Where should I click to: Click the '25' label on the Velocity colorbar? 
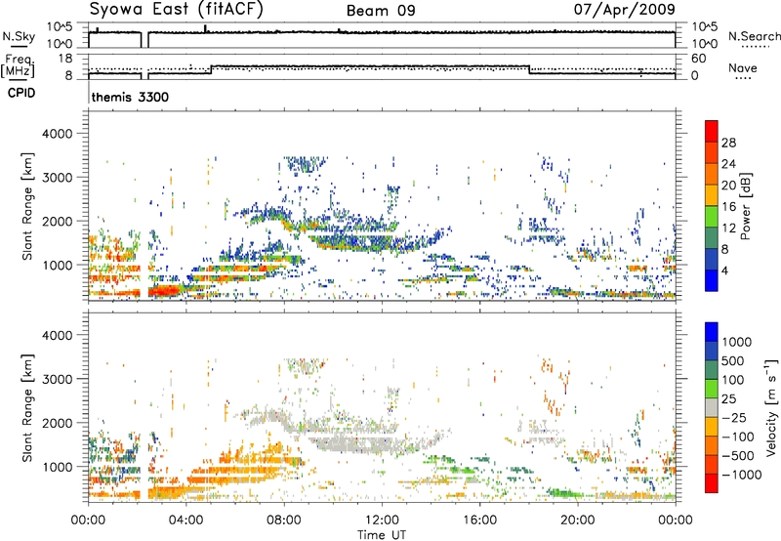pos(728,399)
